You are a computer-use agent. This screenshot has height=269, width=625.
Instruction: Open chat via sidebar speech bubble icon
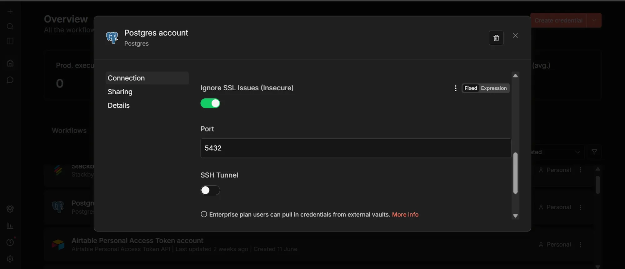click(x=10, y=80)
